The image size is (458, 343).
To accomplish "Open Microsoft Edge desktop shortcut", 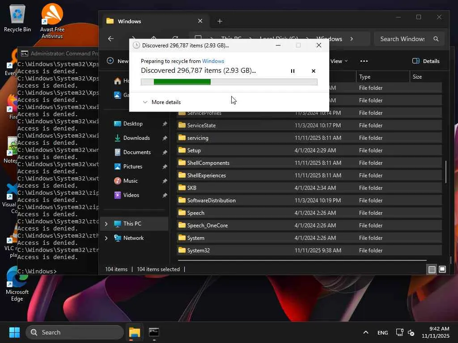I will 17,284.
